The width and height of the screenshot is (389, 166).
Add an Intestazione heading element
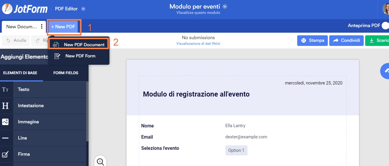tap(31, 106)
